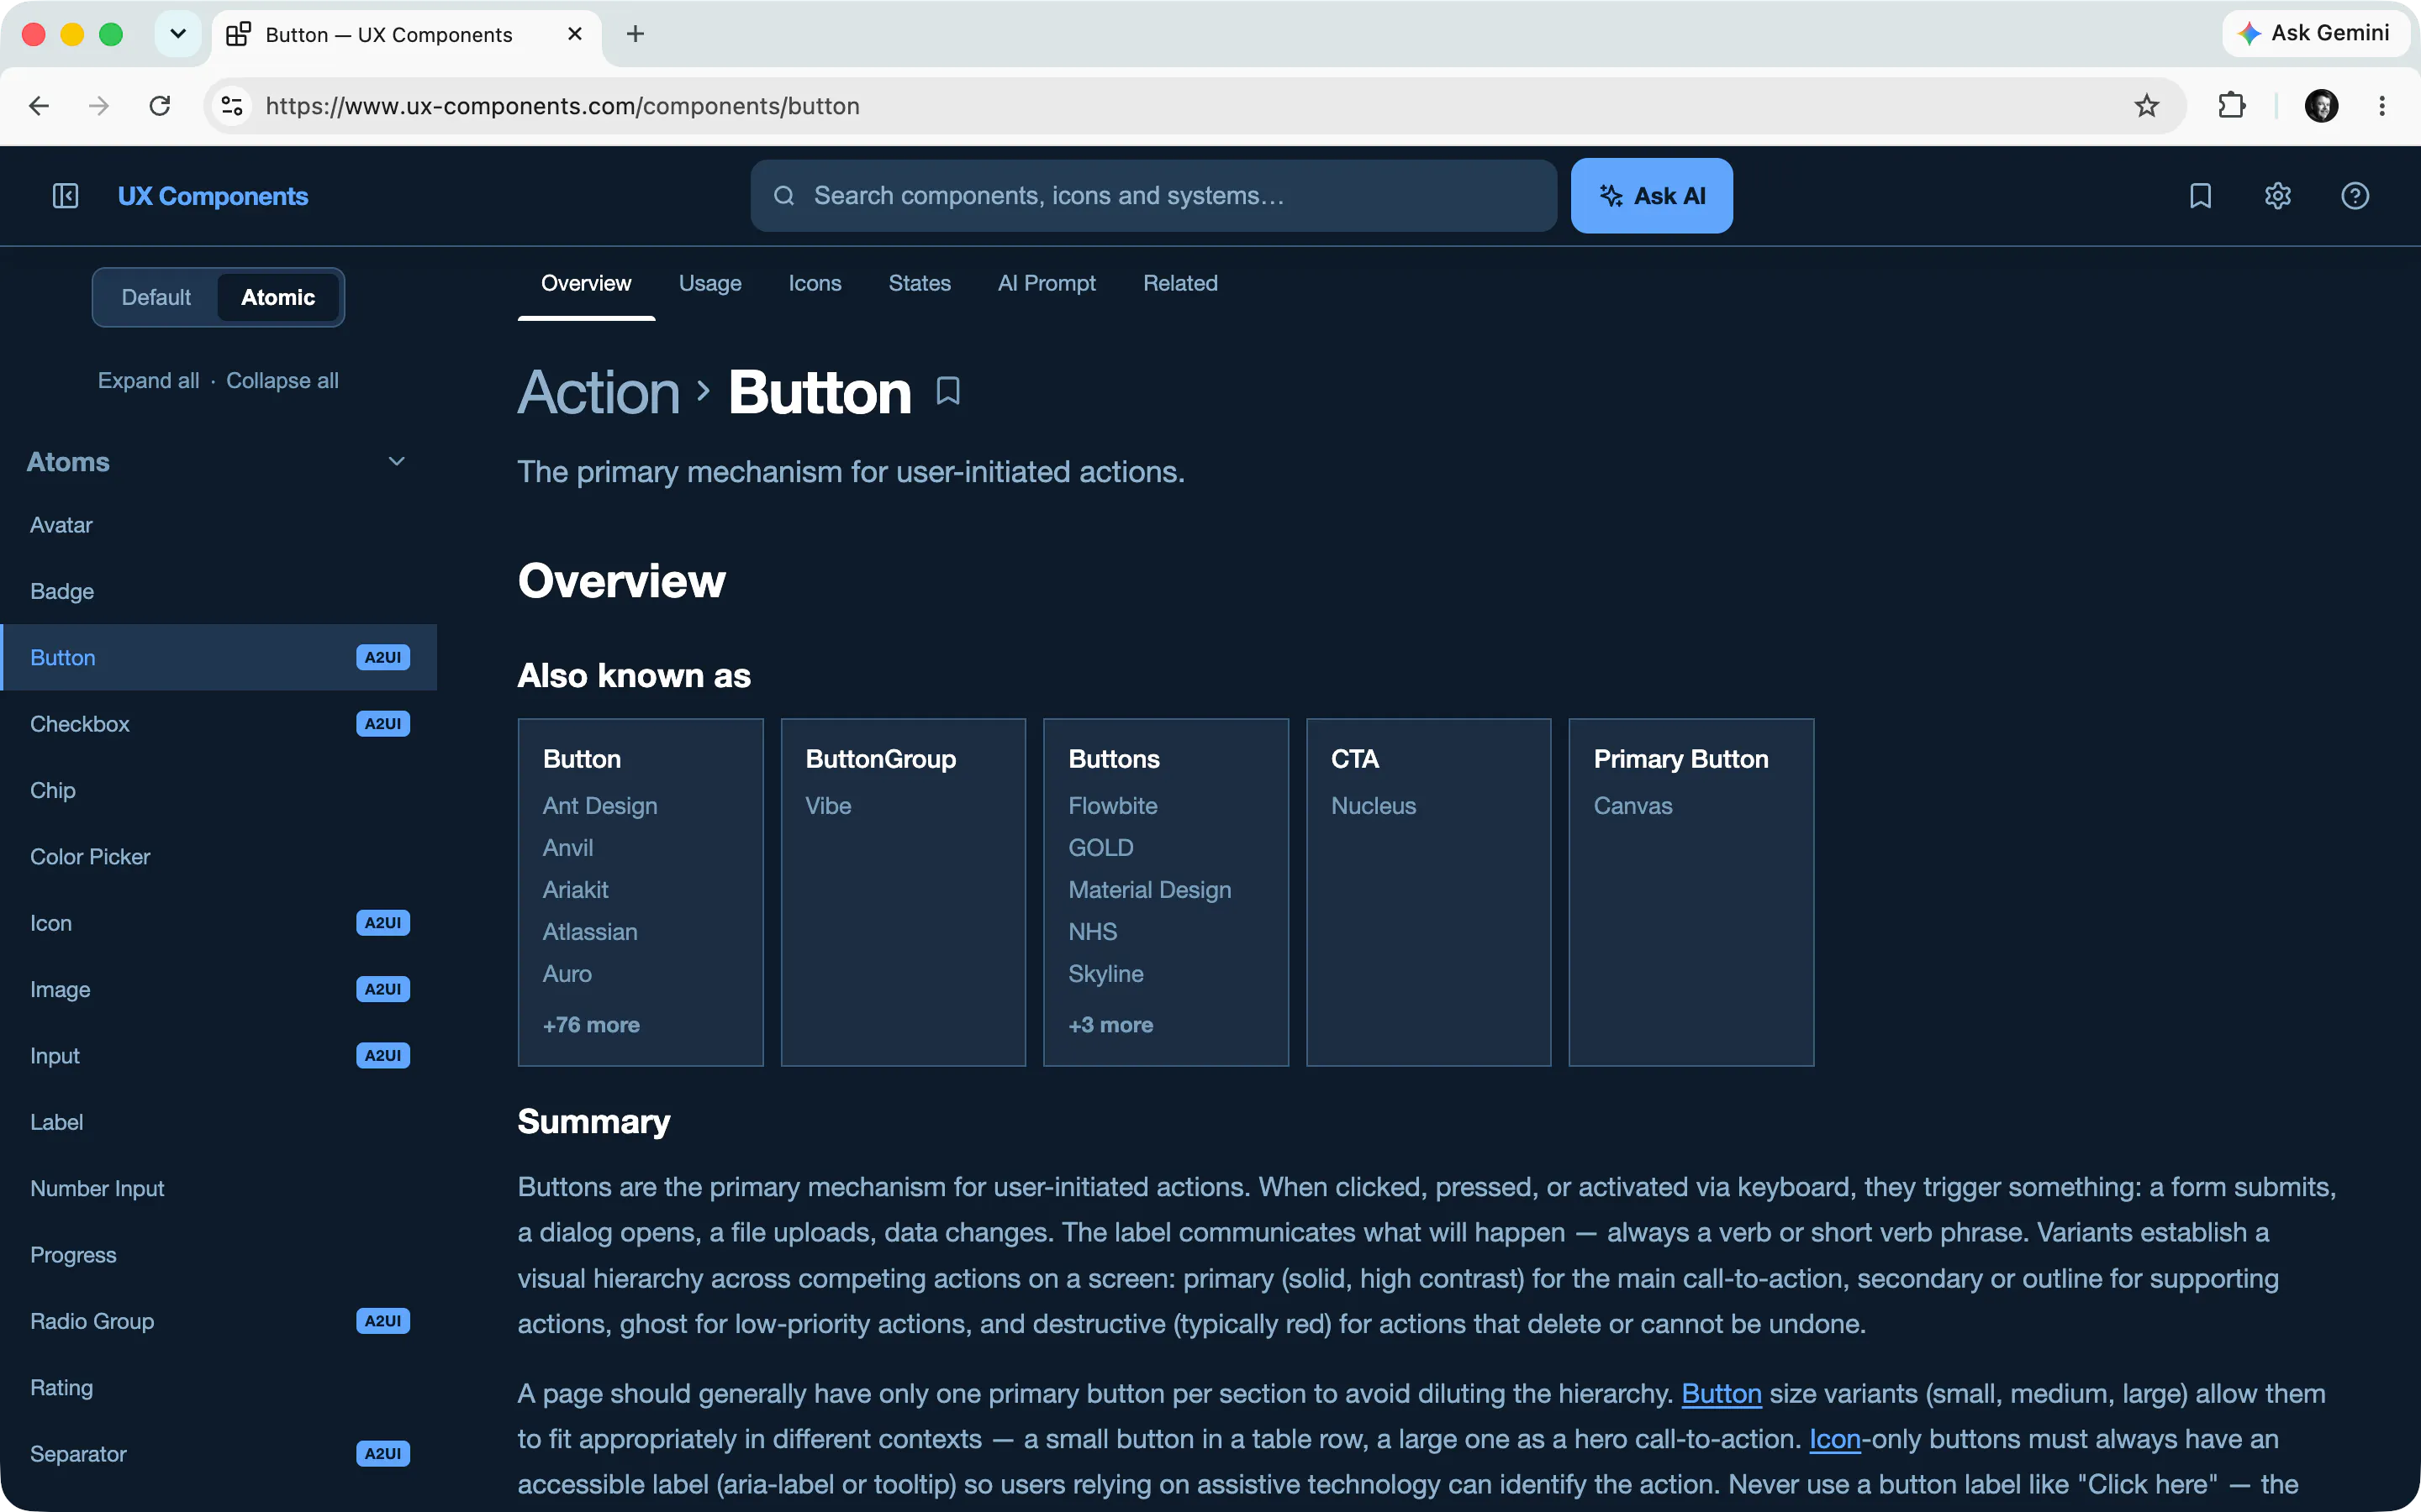Open the tab search dropdown arrow
Viewport: 2421px width, 1512px height.
pyautogui.click(x=178, y=34)
